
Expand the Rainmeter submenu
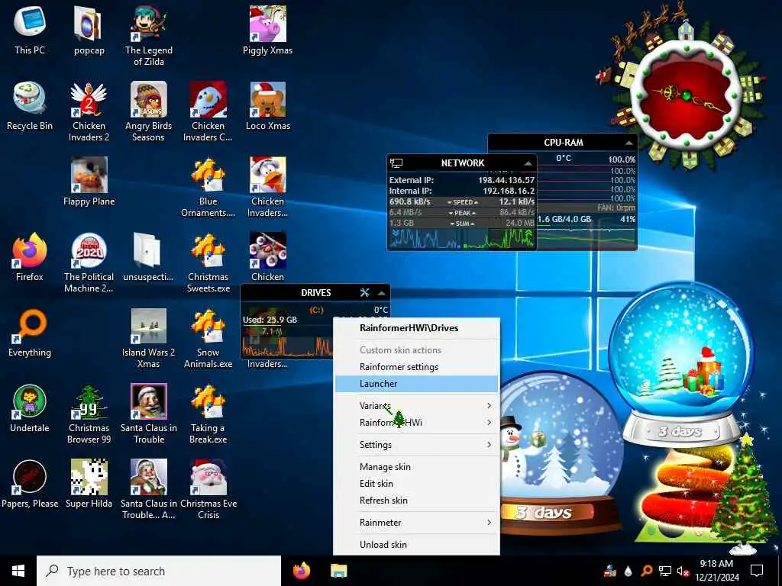point(416,522)
